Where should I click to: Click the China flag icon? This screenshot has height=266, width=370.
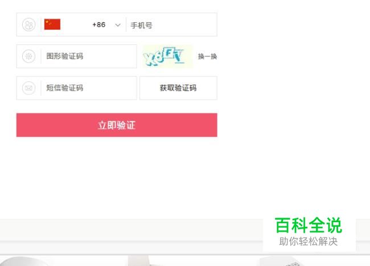[x=52, y=24]
